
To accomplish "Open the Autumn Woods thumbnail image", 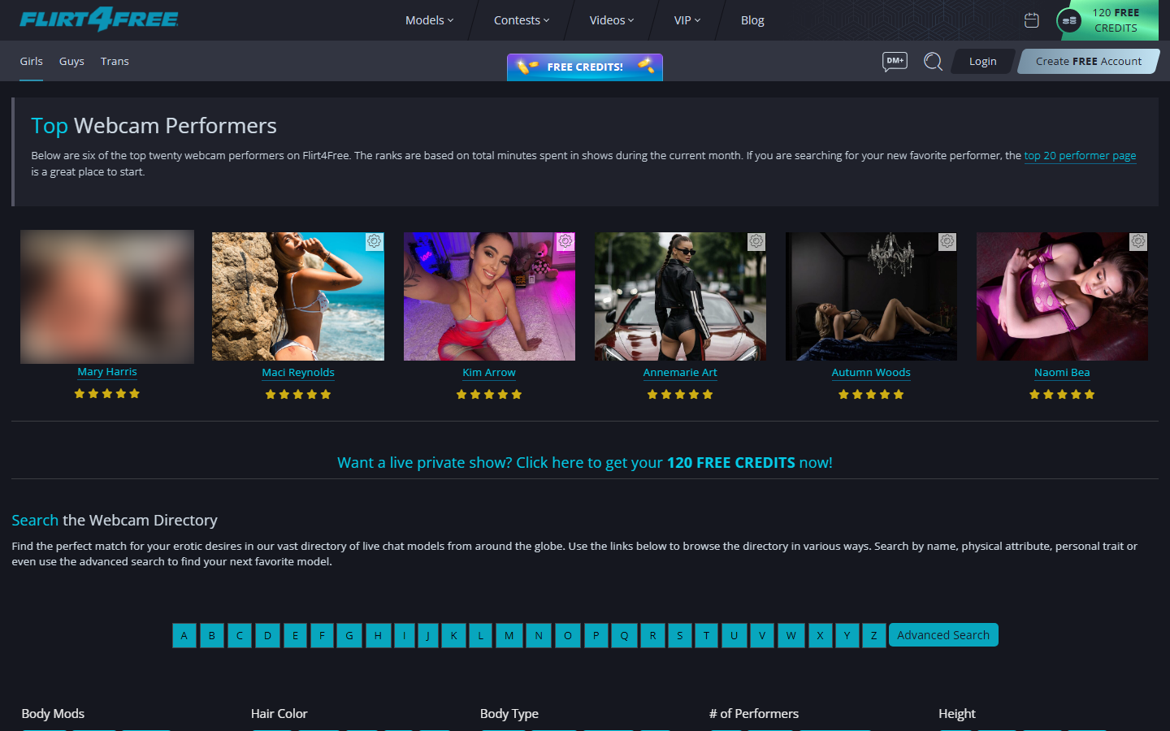I will [x=871, y=296].
